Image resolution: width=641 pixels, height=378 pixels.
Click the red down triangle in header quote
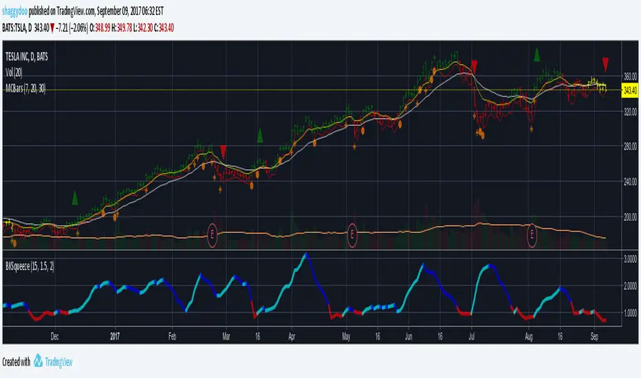[x=52, y=28]
